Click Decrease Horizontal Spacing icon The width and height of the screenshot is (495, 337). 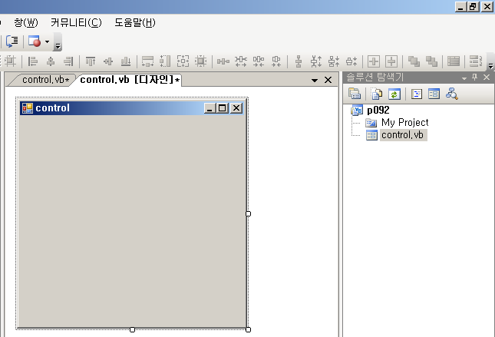click(259, 61)
